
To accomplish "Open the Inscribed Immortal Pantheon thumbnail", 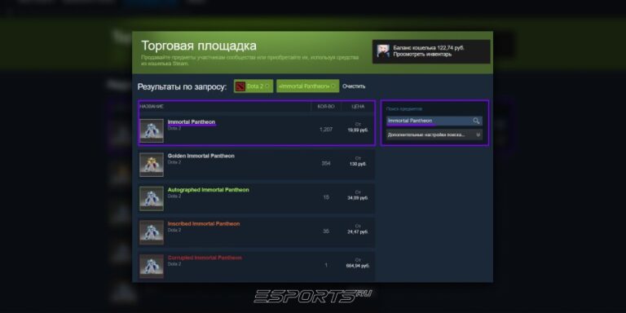I will tap(152, 232).
